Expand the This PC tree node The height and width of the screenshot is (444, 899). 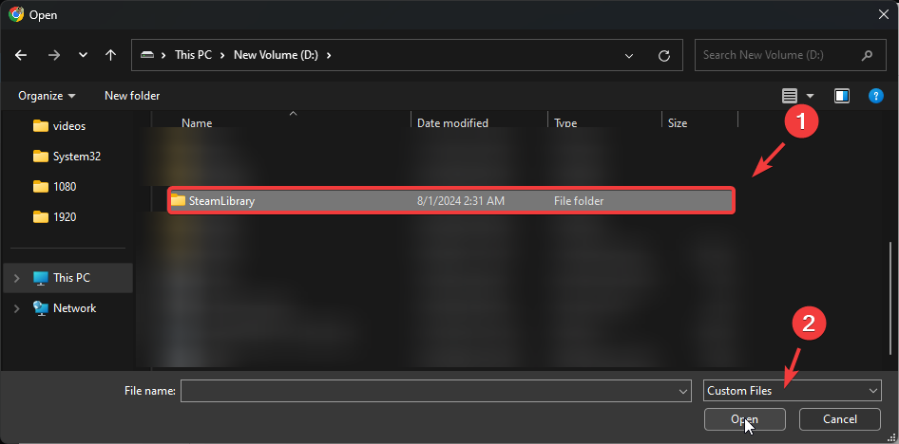pyautogui.click(x=16, y=278)
